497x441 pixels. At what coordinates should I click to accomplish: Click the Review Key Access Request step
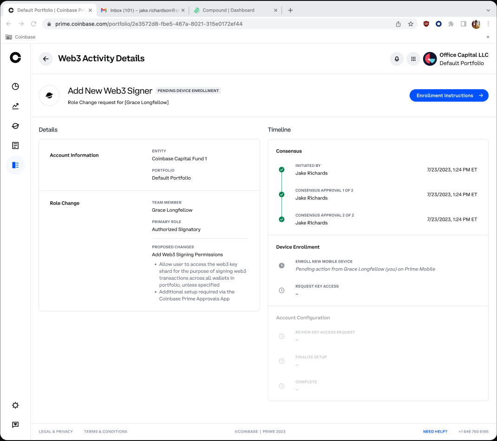[325, 332]
